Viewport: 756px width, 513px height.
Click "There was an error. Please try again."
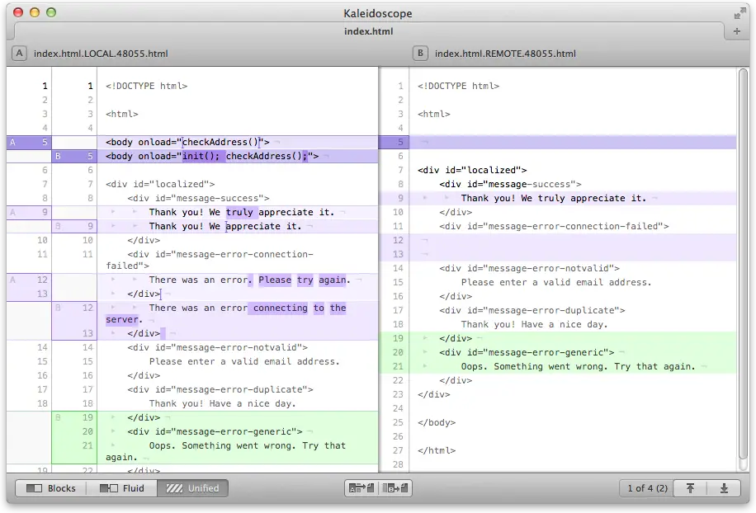(x=250, y=280)
